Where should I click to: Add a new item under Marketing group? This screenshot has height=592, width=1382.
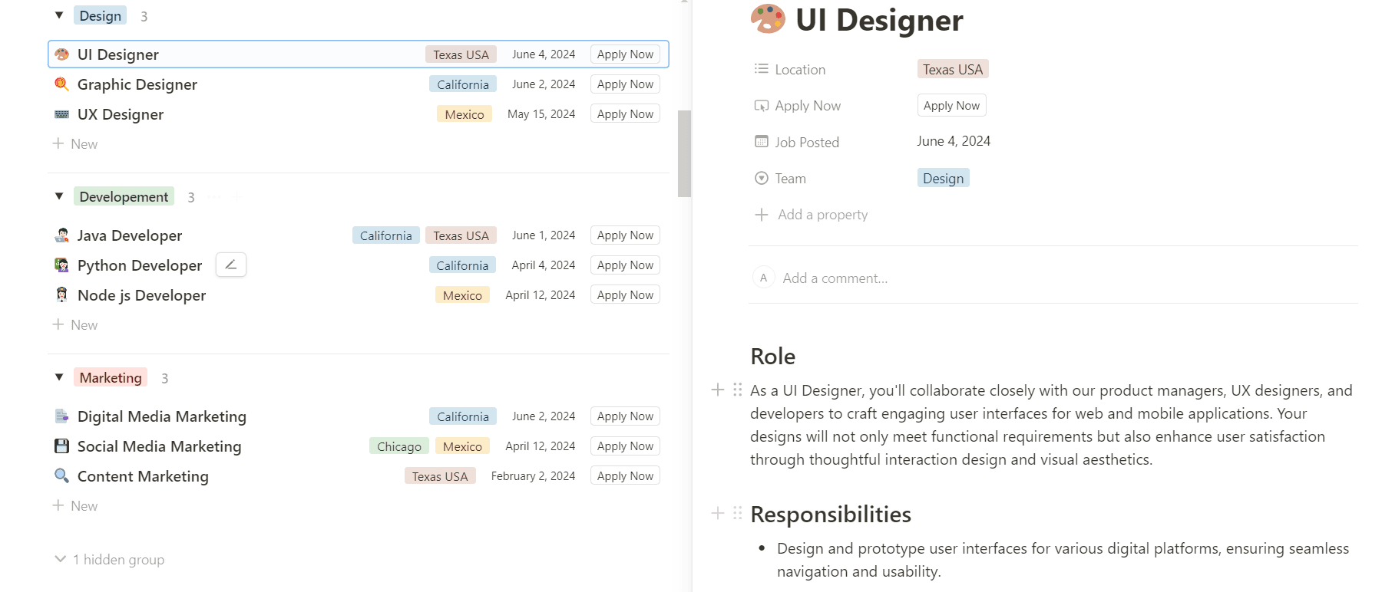(75, 506)
